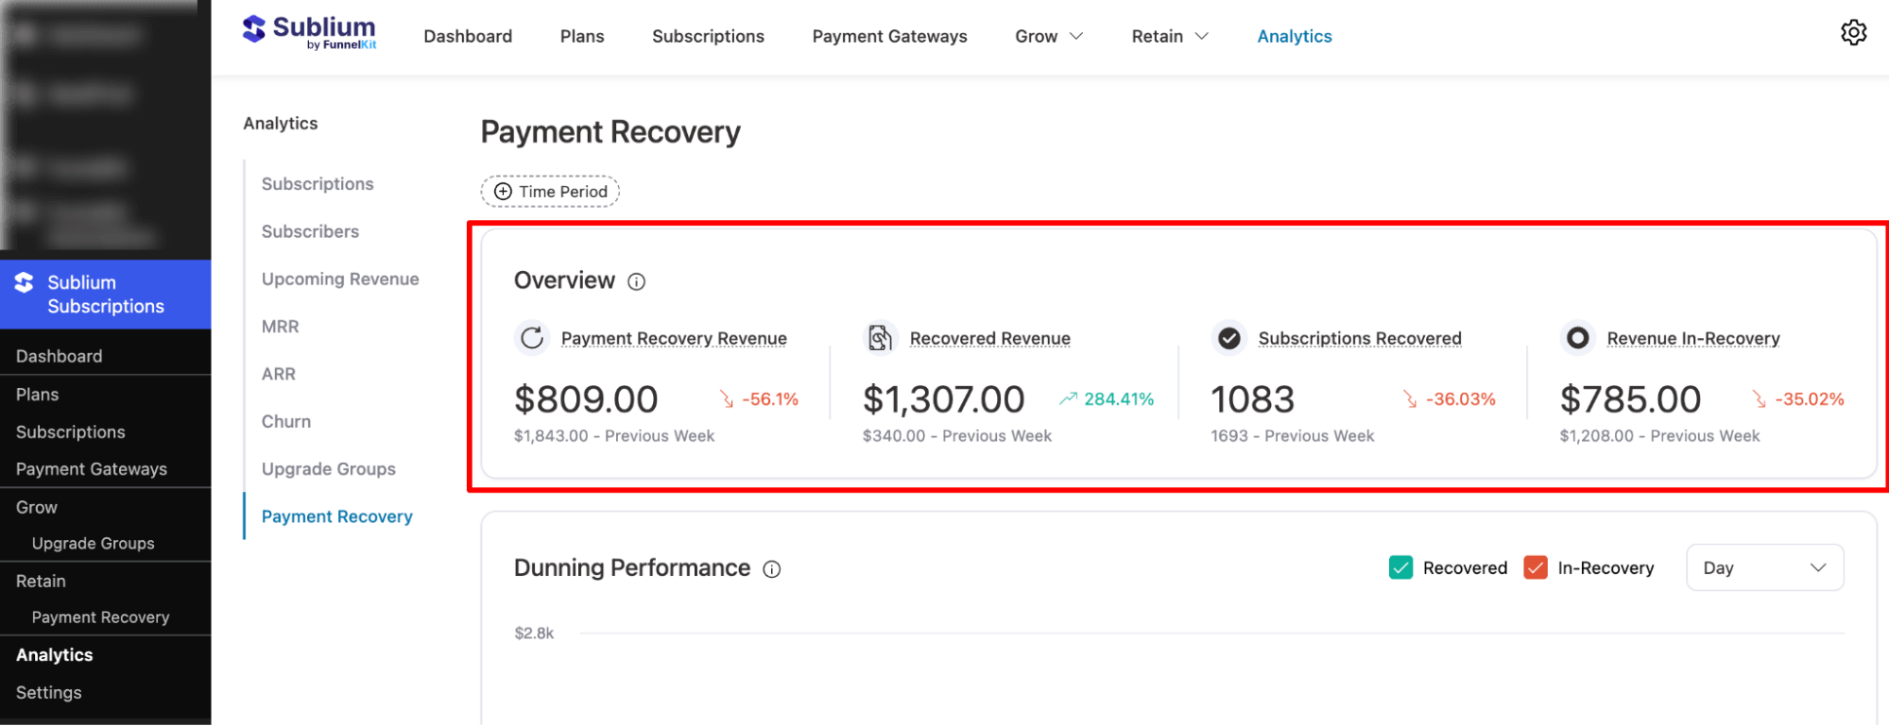
Task: Click '$340.00 - Previous Week' text
Action: (957, 436)
